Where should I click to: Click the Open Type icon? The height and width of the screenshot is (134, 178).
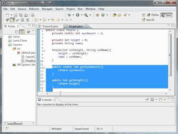(115, 15)
